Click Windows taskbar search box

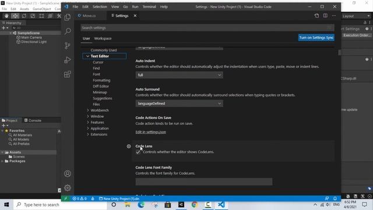(x=60, y=205)
